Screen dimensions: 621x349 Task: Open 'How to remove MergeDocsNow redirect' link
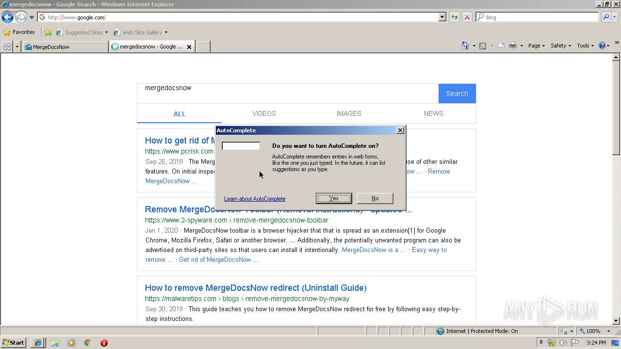point(256,288)
